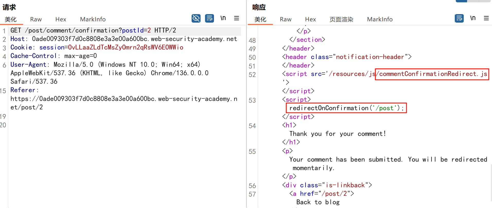
Task: Click the Cookie session value
Action: click(126, 47)
